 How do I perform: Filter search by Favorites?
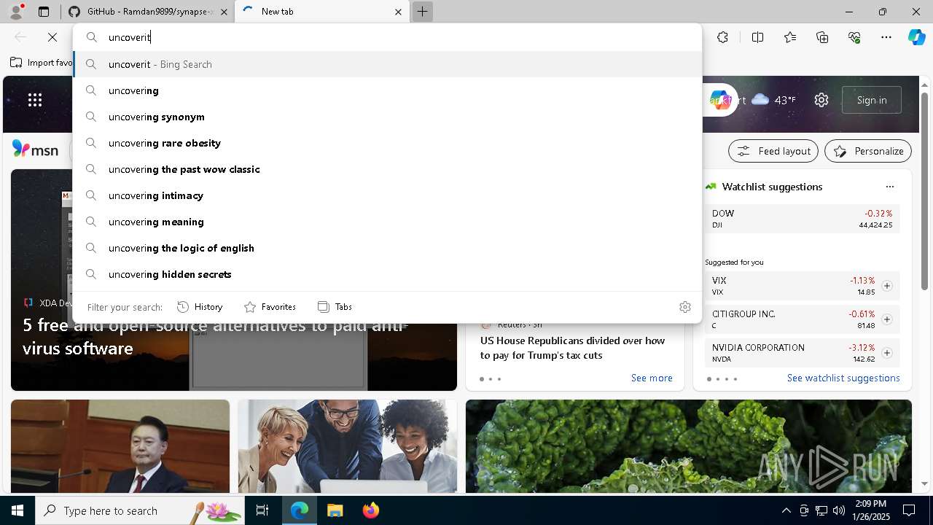pyautogui.click(x=270, y=307)
